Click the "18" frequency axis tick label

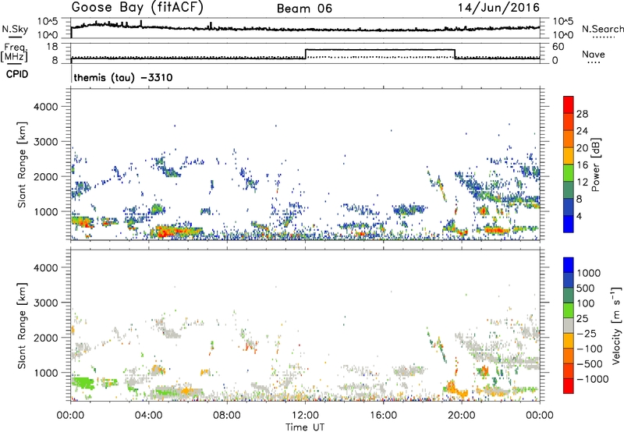point(52,47)
